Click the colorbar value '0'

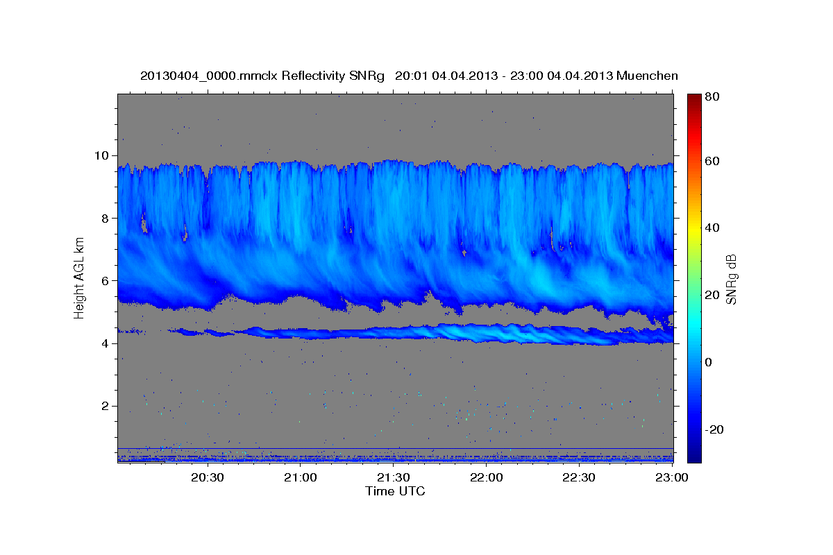(x=709, y=362)
